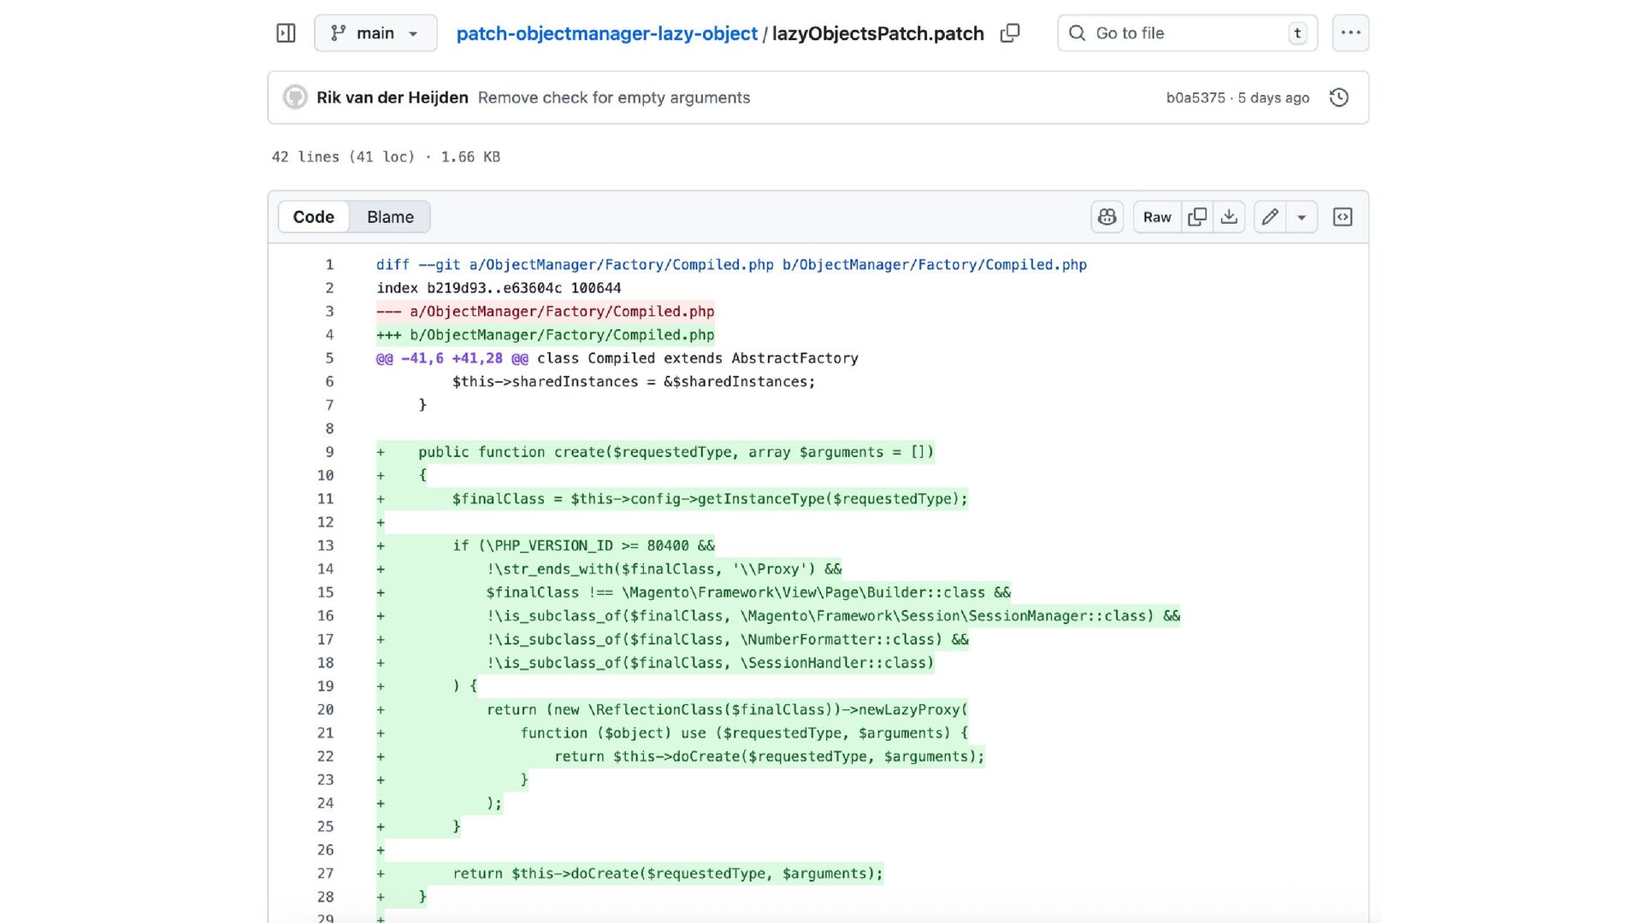Select line number 13 in the patch
The height and width of the screenshot is (923, 1642).
(x=325, y=545)
